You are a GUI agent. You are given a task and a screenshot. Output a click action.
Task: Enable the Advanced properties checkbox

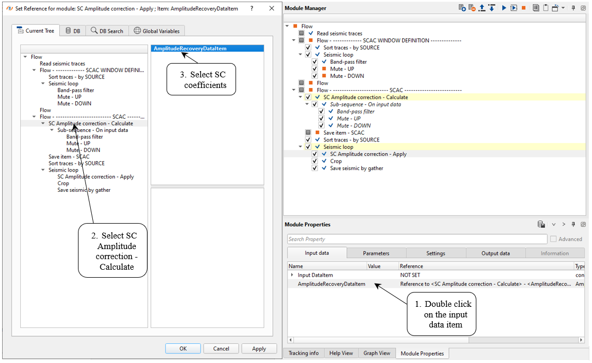553,239
